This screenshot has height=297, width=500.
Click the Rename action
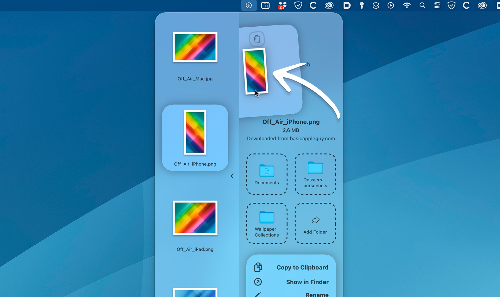click(x=291, y=294)
